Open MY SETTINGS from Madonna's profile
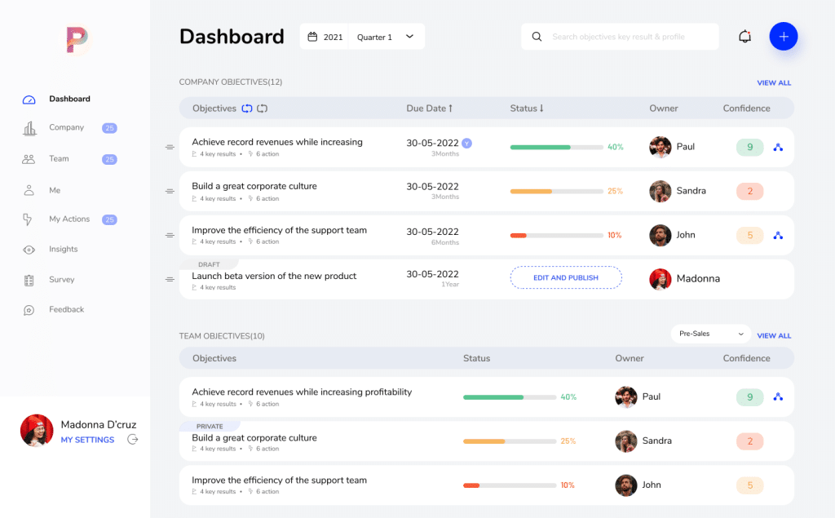 (86, 440)
